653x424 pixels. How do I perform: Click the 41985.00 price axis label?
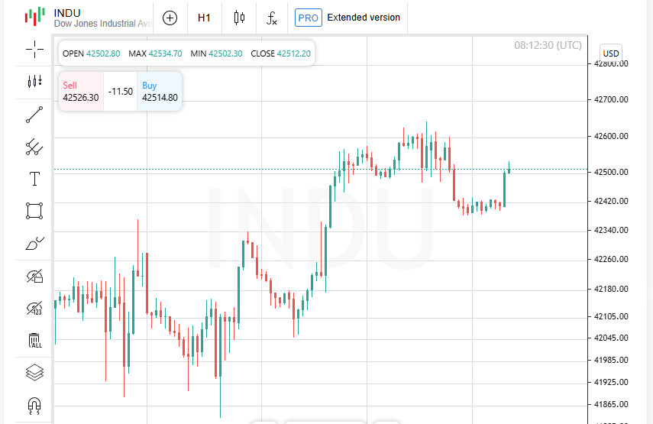[x=611, y=360]
